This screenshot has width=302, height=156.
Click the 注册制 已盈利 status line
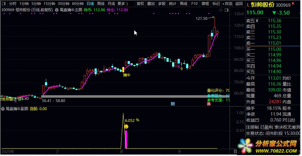273,127
